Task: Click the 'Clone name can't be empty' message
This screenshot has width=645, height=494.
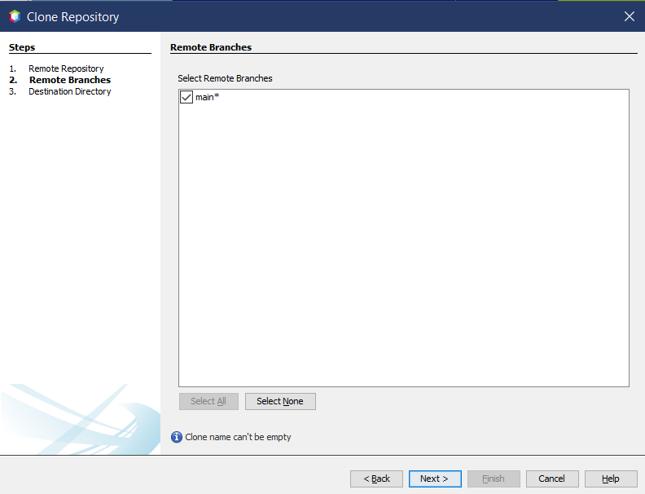Action: pyautogui.click(x=238, y=437)
